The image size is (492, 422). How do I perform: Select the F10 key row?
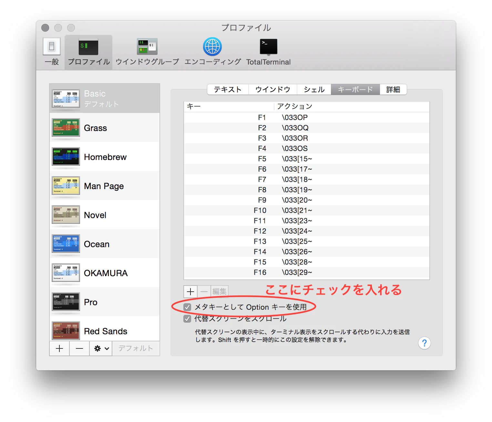tap(307, 210)
